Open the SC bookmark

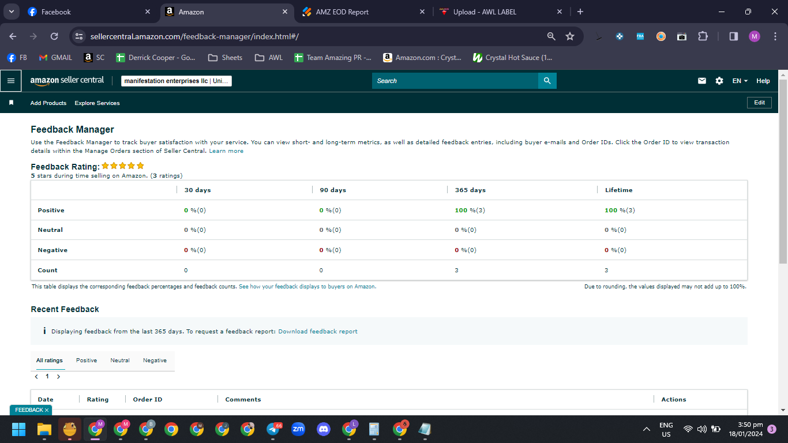pyautogui.click(x=95, y=58)
